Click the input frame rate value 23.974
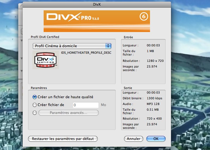This screenshot has height=150, width=210. [x=152, y=66]
